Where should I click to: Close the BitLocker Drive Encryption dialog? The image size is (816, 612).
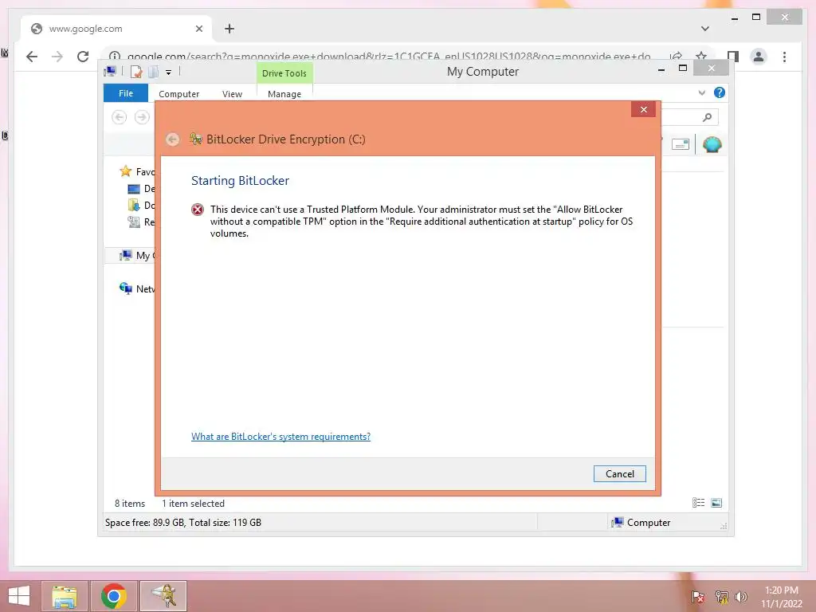643,109
